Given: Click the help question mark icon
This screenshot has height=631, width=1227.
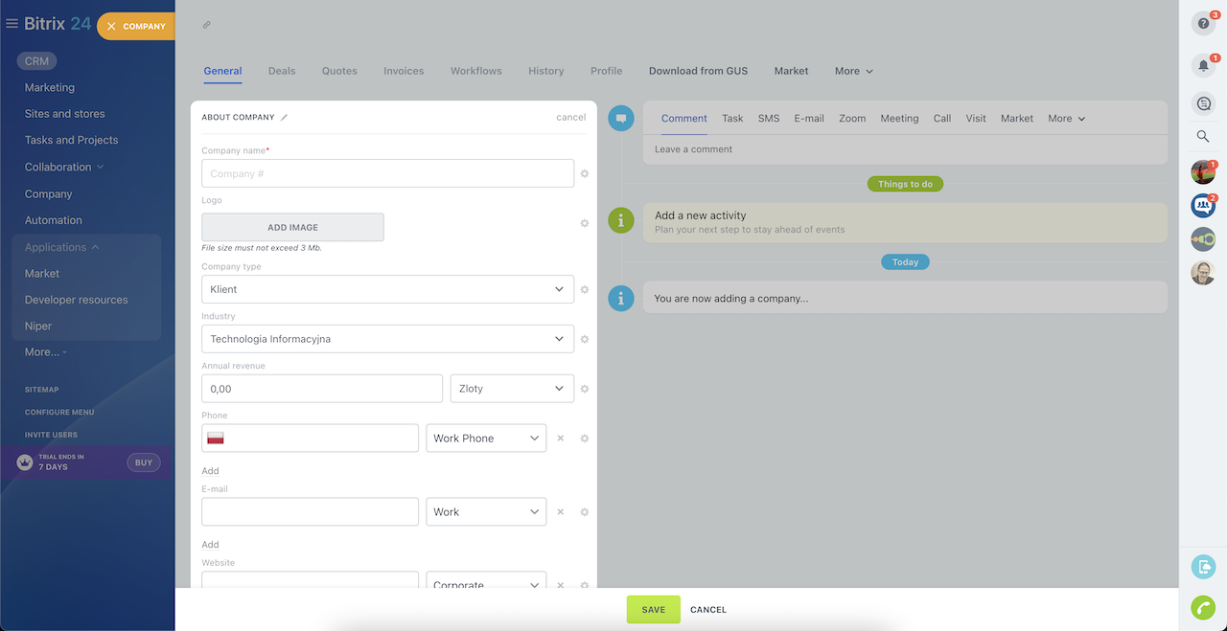Looking at the screenshot, I should pyautogui.click(x=1202, y=24).
